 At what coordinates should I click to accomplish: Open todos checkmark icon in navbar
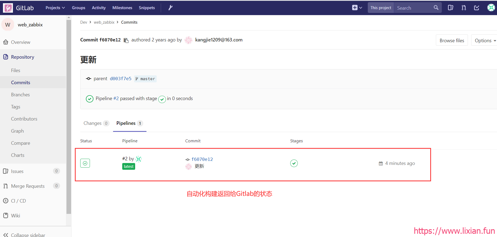(x=477, y=8)
